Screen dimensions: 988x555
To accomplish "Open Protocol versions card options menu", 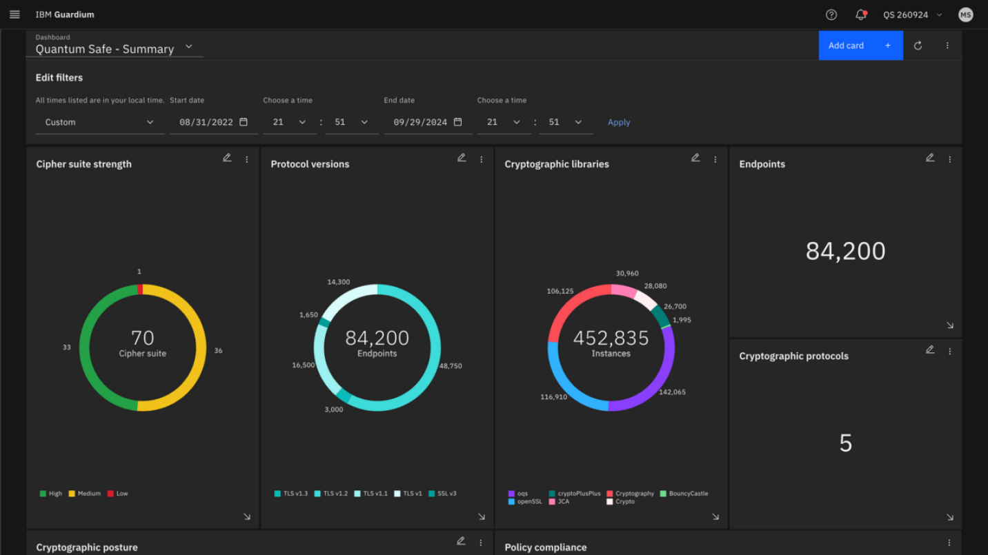I will [482, 159].
